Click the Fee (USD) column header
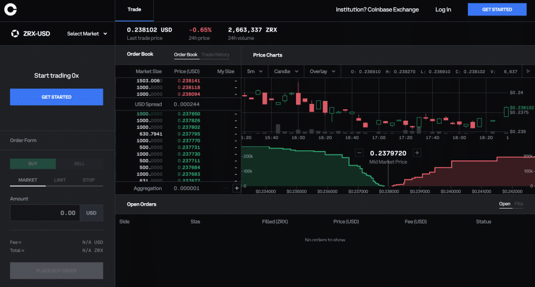The image size is (535, 287). pos(416,222)
